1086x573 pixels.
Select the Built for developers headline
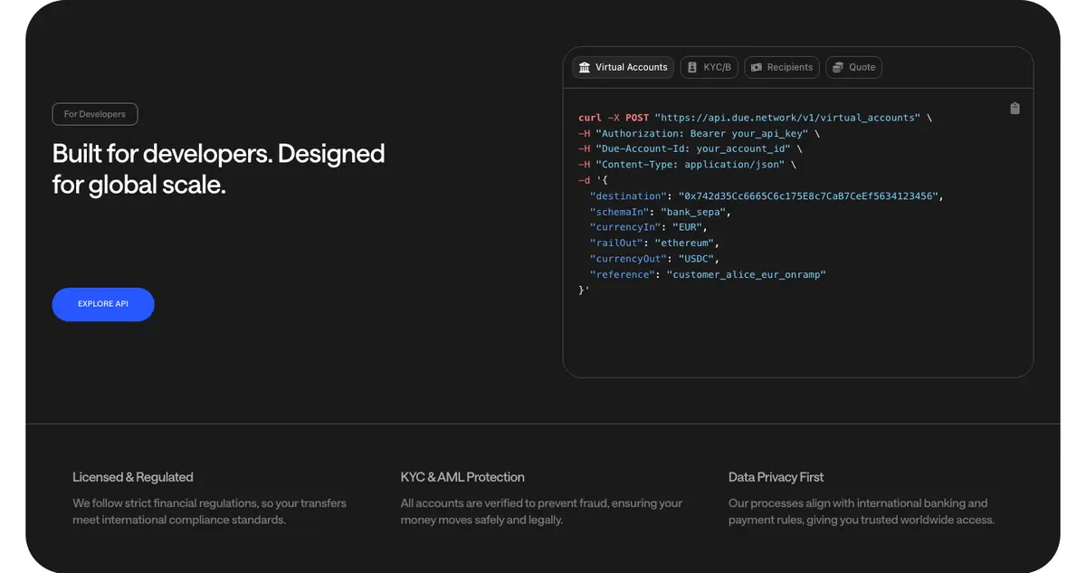coord(219,169)
